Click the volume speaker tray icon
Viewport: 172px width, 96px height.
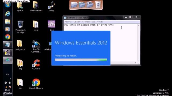click(x=10, y=83)
